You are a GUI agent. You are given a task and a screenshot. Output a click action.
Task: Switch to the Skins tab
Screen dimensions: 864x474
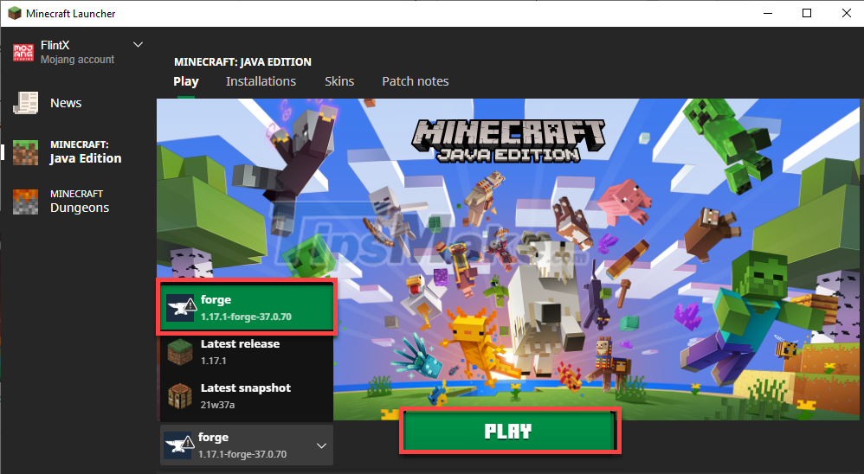[339, 81]
